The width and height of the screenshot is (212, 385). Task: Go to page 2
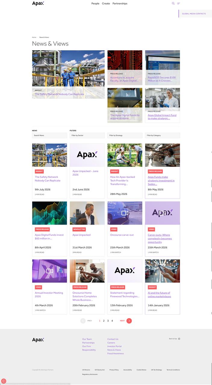[104, 321]
